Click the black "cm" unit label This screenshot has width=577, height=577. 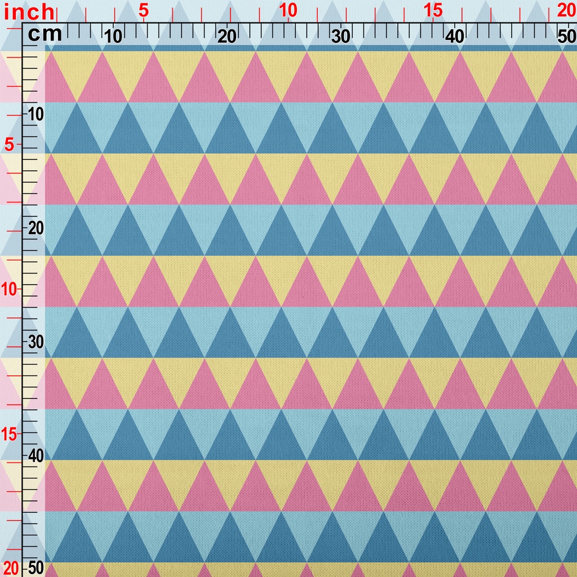click(45, 34)
